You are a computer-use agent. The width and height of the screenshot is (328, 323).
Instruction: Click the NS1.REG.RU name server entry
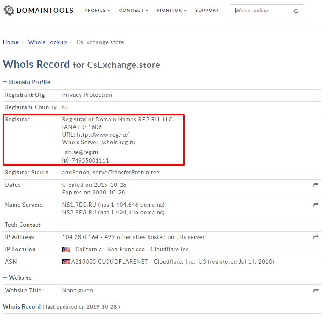(x=113, y=205)
